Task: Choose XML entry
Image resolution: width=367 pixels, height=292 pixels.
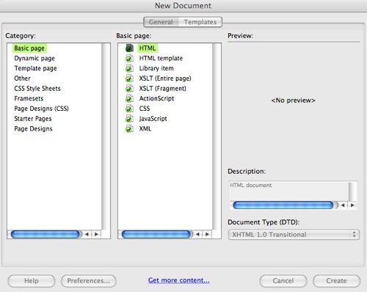Action: coord(145,128)
